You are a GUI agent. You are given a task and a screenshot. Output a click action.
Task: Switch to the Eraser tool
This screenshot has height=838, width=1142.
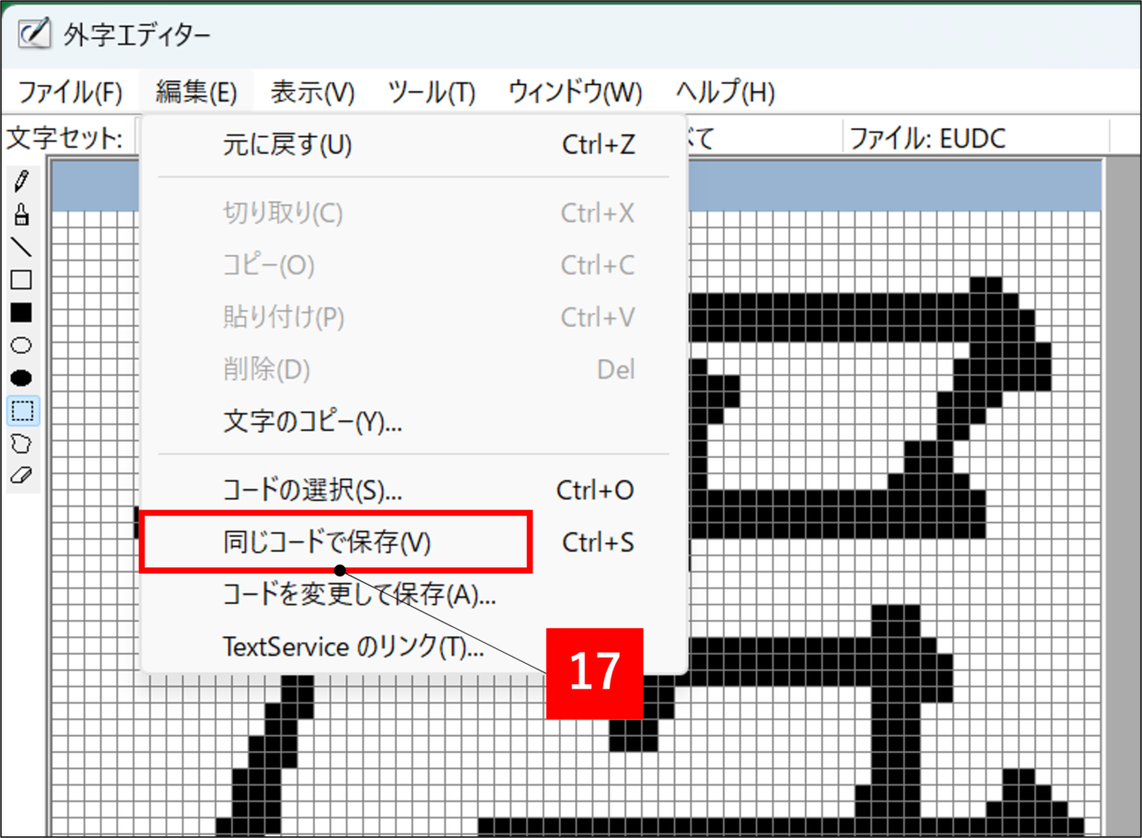21,476
